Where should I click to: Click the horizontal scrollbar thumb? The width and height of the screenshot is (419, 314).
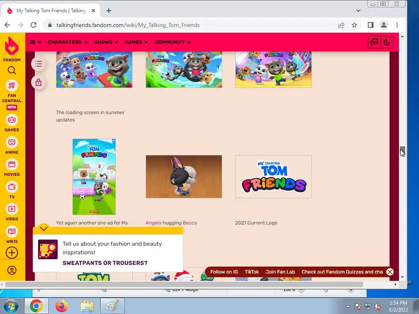click(184, 285)
